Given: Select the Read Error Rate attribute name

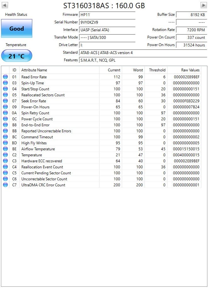Looking at the screenshot, I should click(x=34, y=77).
